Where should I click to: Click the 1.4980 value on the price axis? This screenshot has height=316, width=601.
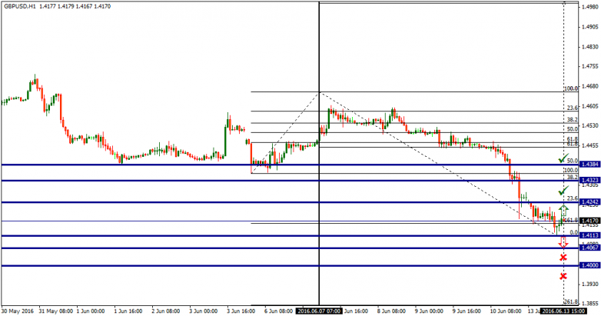tap(590, 7)
